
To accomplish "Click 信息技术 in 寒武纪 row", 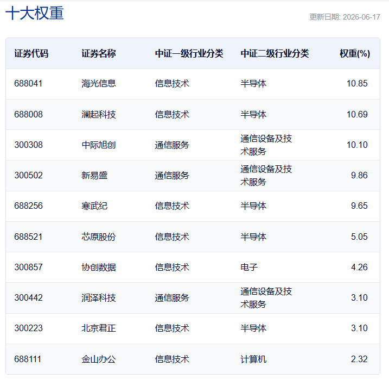I will 172,206.
